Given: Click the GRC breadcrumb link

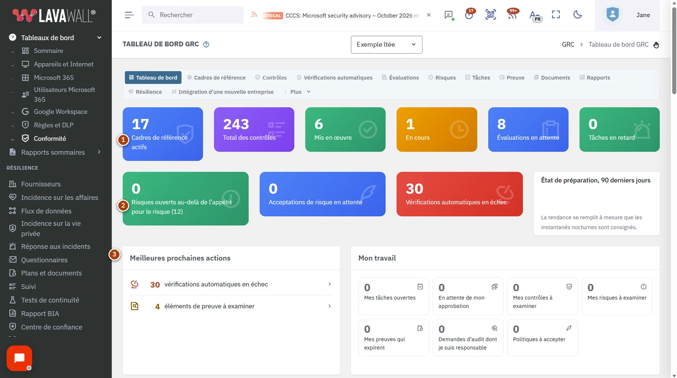Looking at the screenshot, I should [568, 45].
